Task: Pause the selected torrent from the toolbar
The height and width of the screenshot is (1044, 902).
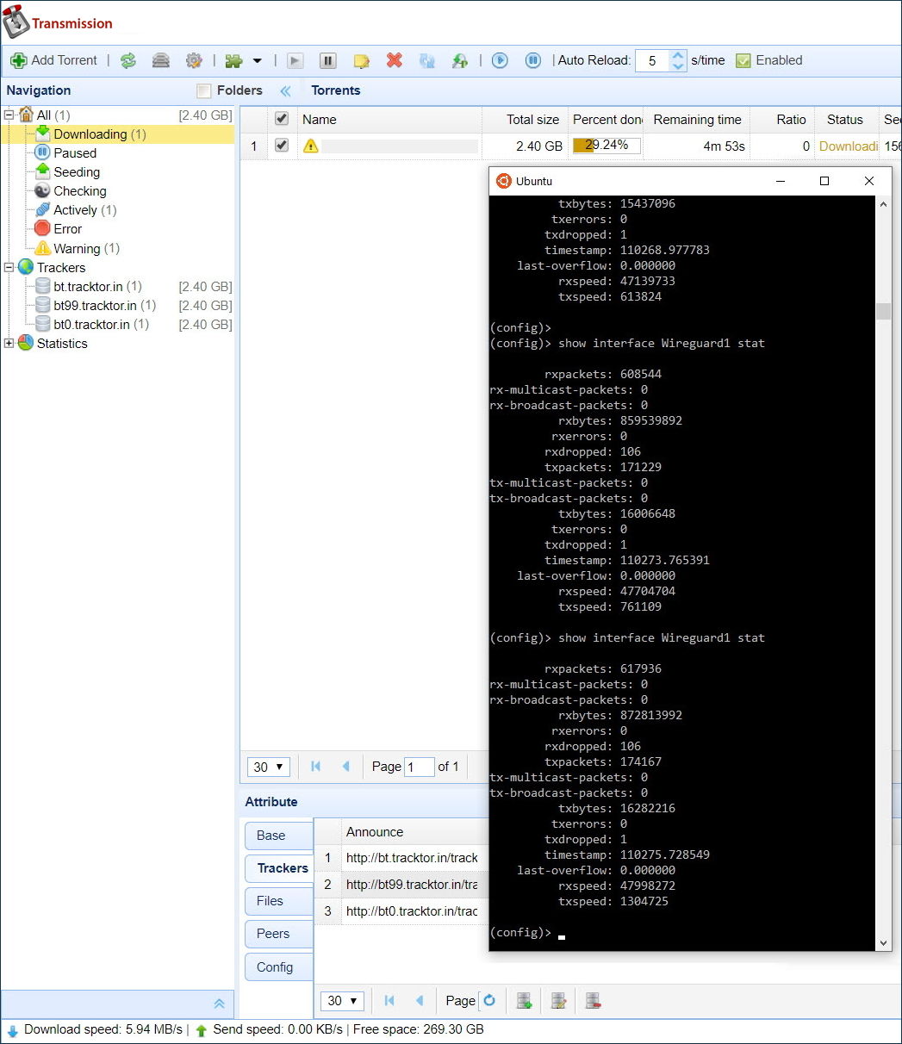Action: (327, 60)
